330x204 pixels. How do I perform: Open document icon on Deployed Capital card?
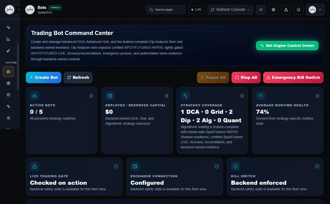167,96
